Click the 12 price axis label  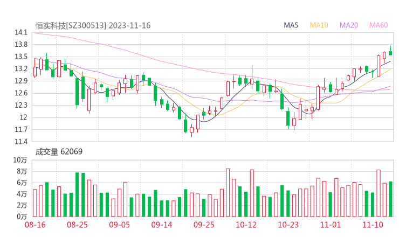[23, 117]
